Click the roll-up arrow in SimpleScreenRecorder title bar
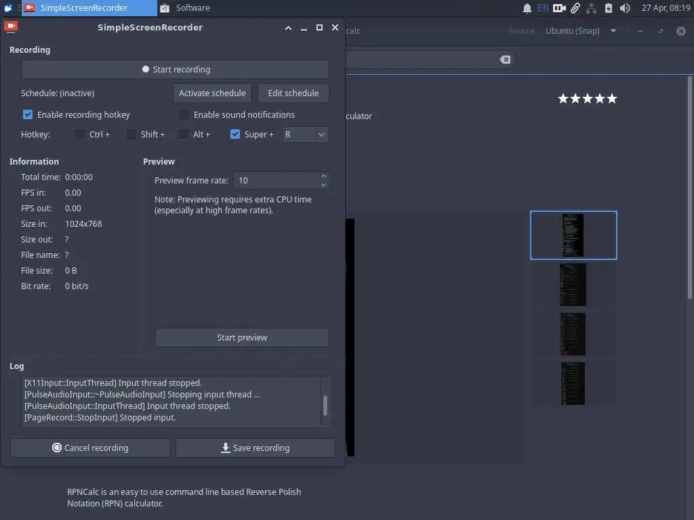 tap(288, 28)
